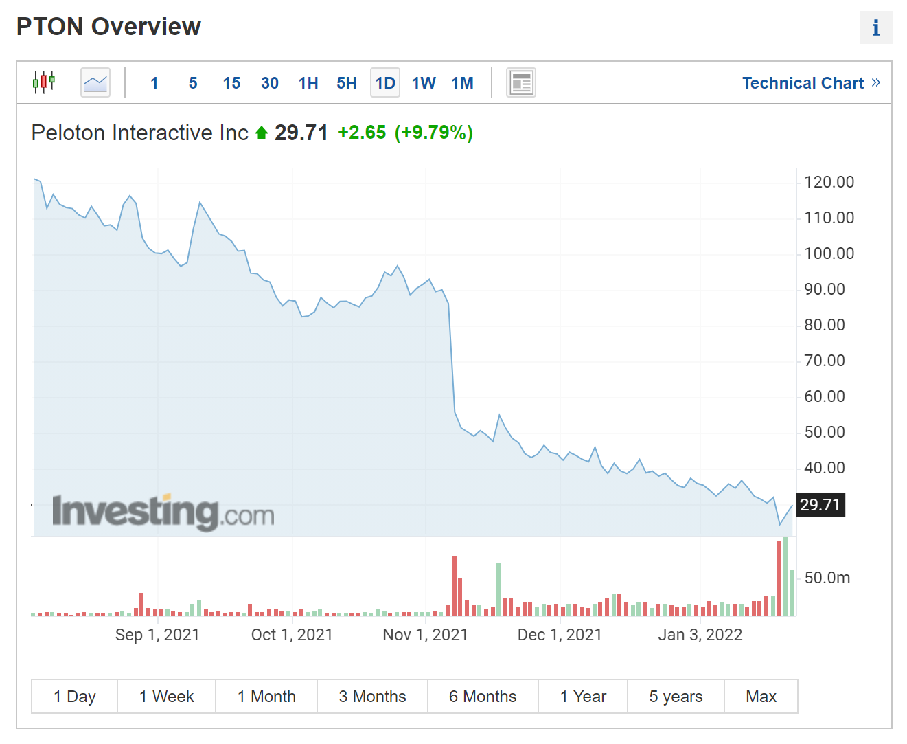
Task: Click the +2.65 price change value
Action: coord(362,133)
